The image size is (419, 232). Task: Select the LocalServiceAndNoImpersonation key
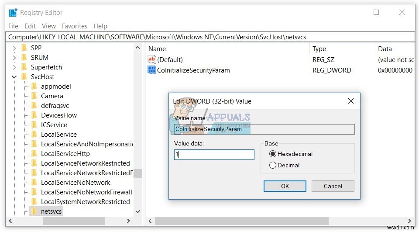(x=87, y=144)
